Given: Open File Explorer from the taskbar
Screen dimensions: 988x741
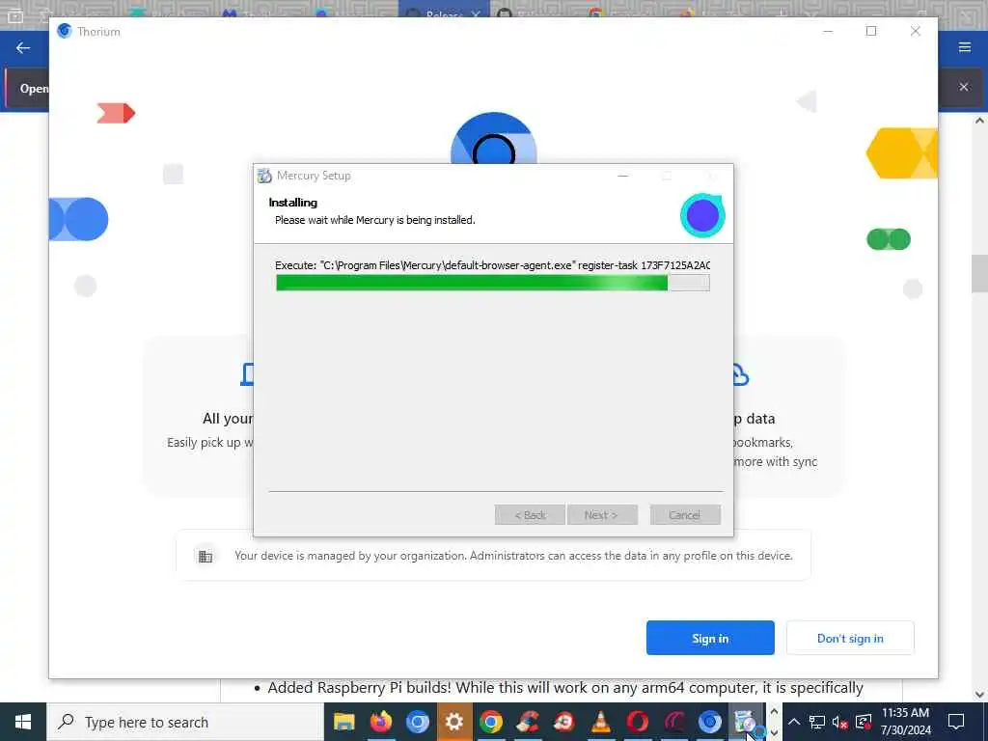Looking at the screenshot, I should pos(344,722).
